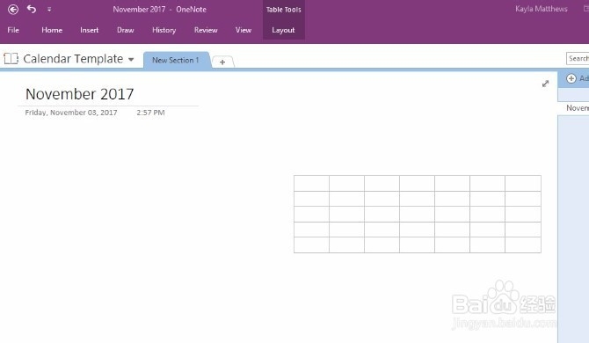Open the Table Tools Layout tab
Screen dimensions: 589x343
coord(283,30)
